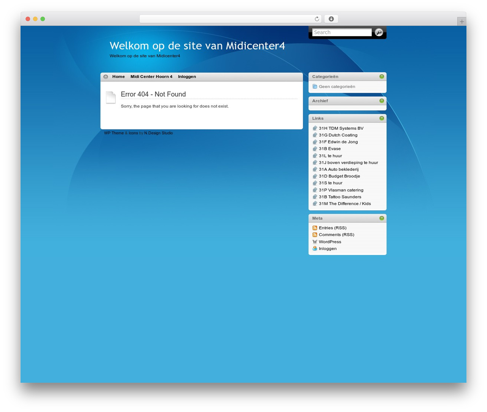Click the gray bullet icon left of Home
This screenshot has width=487, height=412.
[106, 77]
